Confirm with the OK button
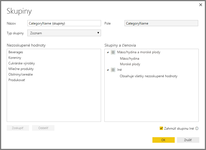This screenshot has width=206, height=150. [x=164, y=140]
